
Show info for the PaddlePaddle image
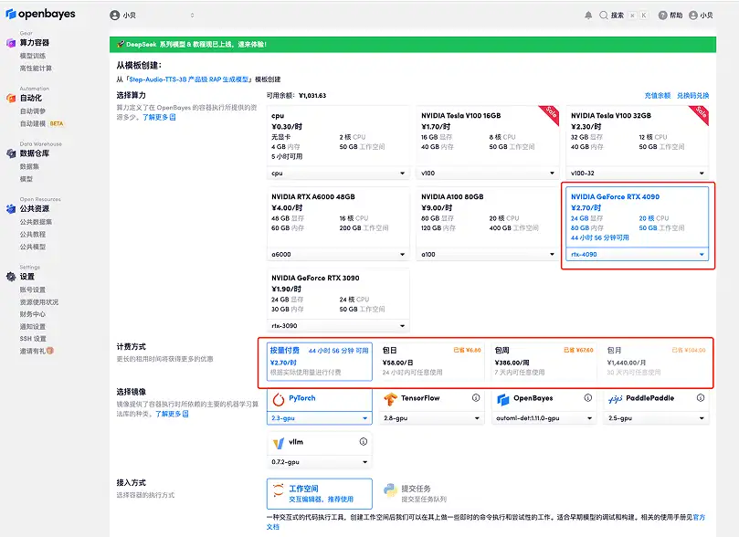[701, 397]
